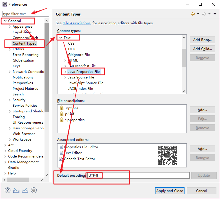Open the 'File Associations' link

tap(77, 23)
